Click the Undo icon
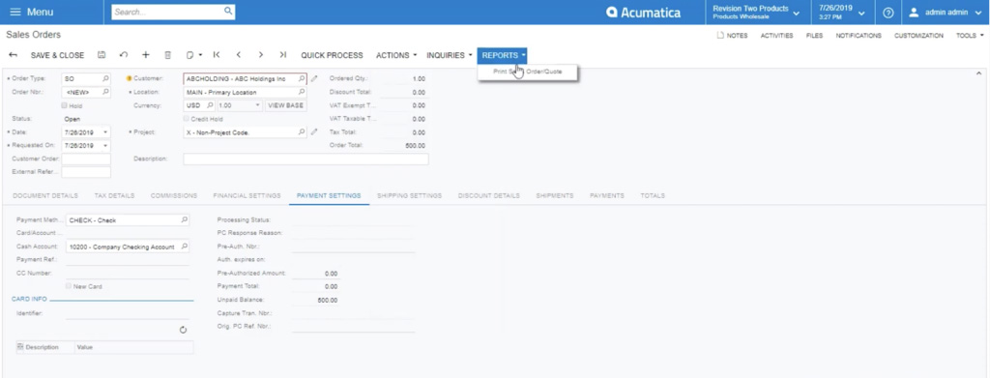This screenshot has width=990, height=378. tap(123, 55)
